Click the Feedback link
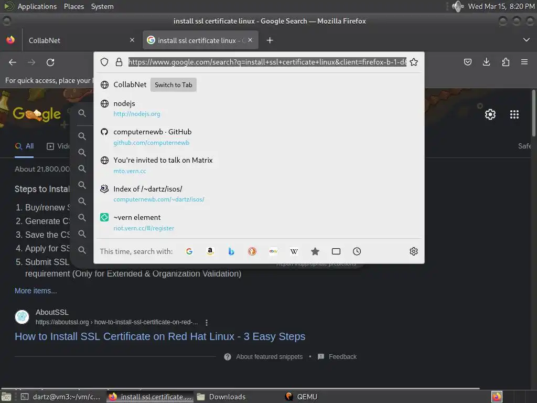 coord(342,357)
